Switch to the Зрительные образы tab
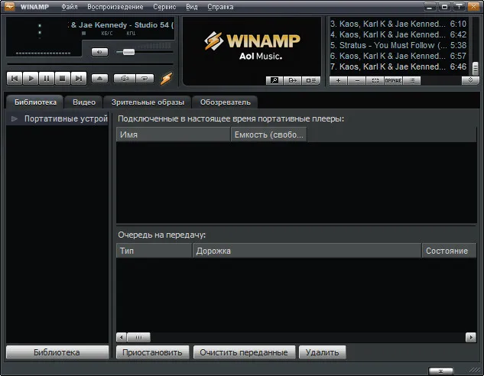The image size is (484, 376). pyautogui.click(x=148, y=102)
